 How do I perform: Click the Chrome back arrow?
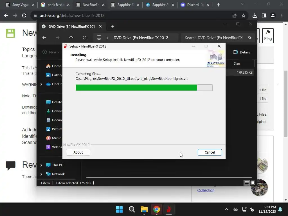[x=6, y=16]
